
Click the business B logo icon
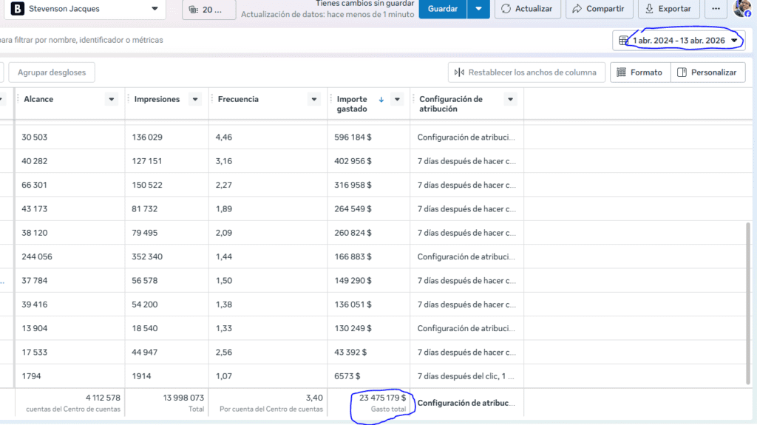[18, 9]
